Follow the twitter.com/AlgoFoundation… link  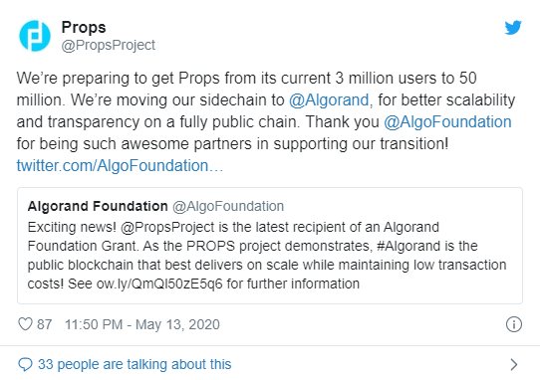(x=120, y=166)
